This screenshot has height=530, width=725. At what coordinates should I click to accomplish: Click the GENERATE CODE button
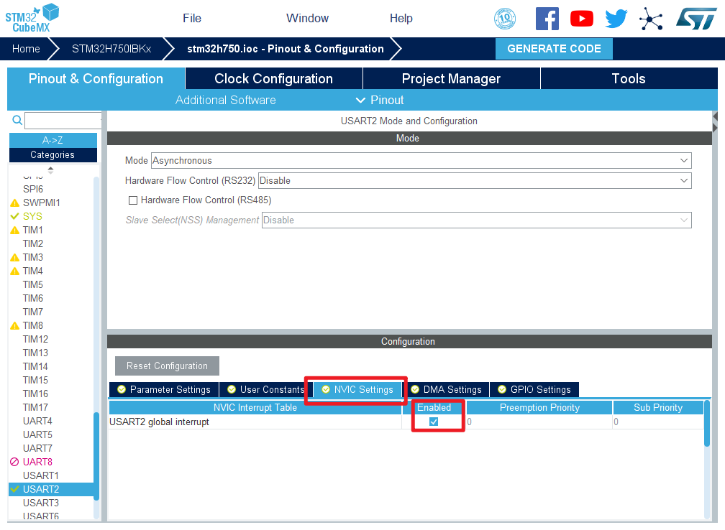pos(554,49)
